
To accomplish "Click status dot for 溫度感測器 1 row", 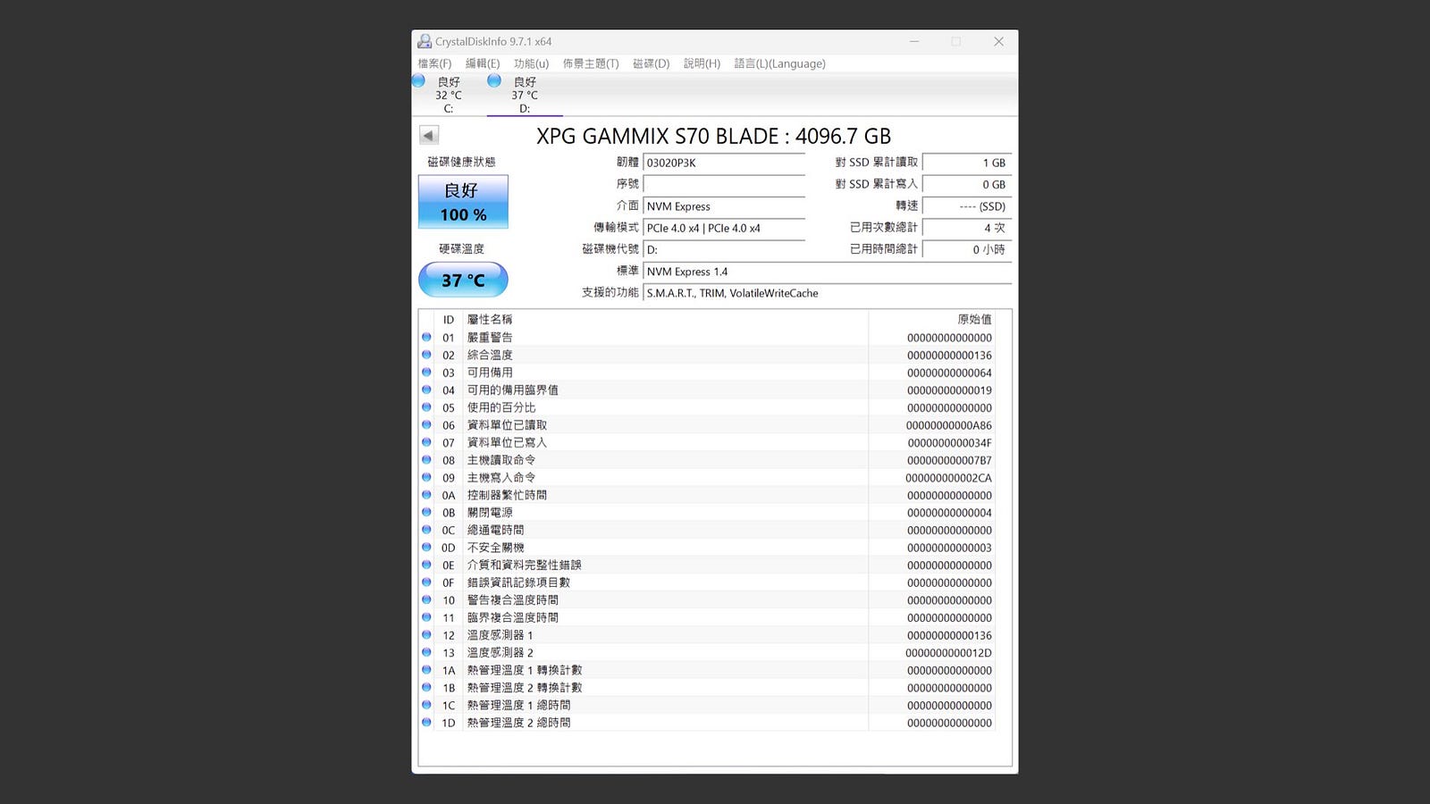I will pyautogui.click(x=426, y=635).
